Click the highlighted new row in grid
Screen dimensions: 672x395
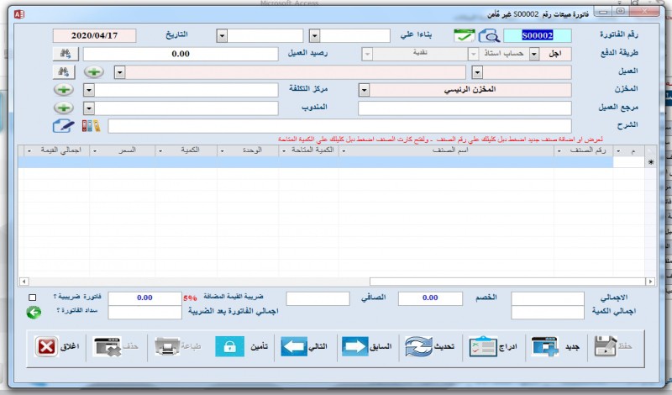(x=316, y=162)
